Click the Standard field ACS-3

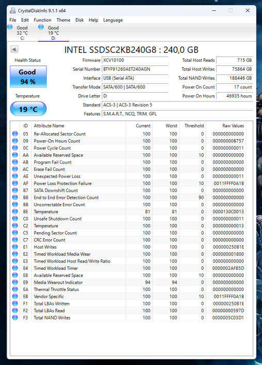point(177,105)
